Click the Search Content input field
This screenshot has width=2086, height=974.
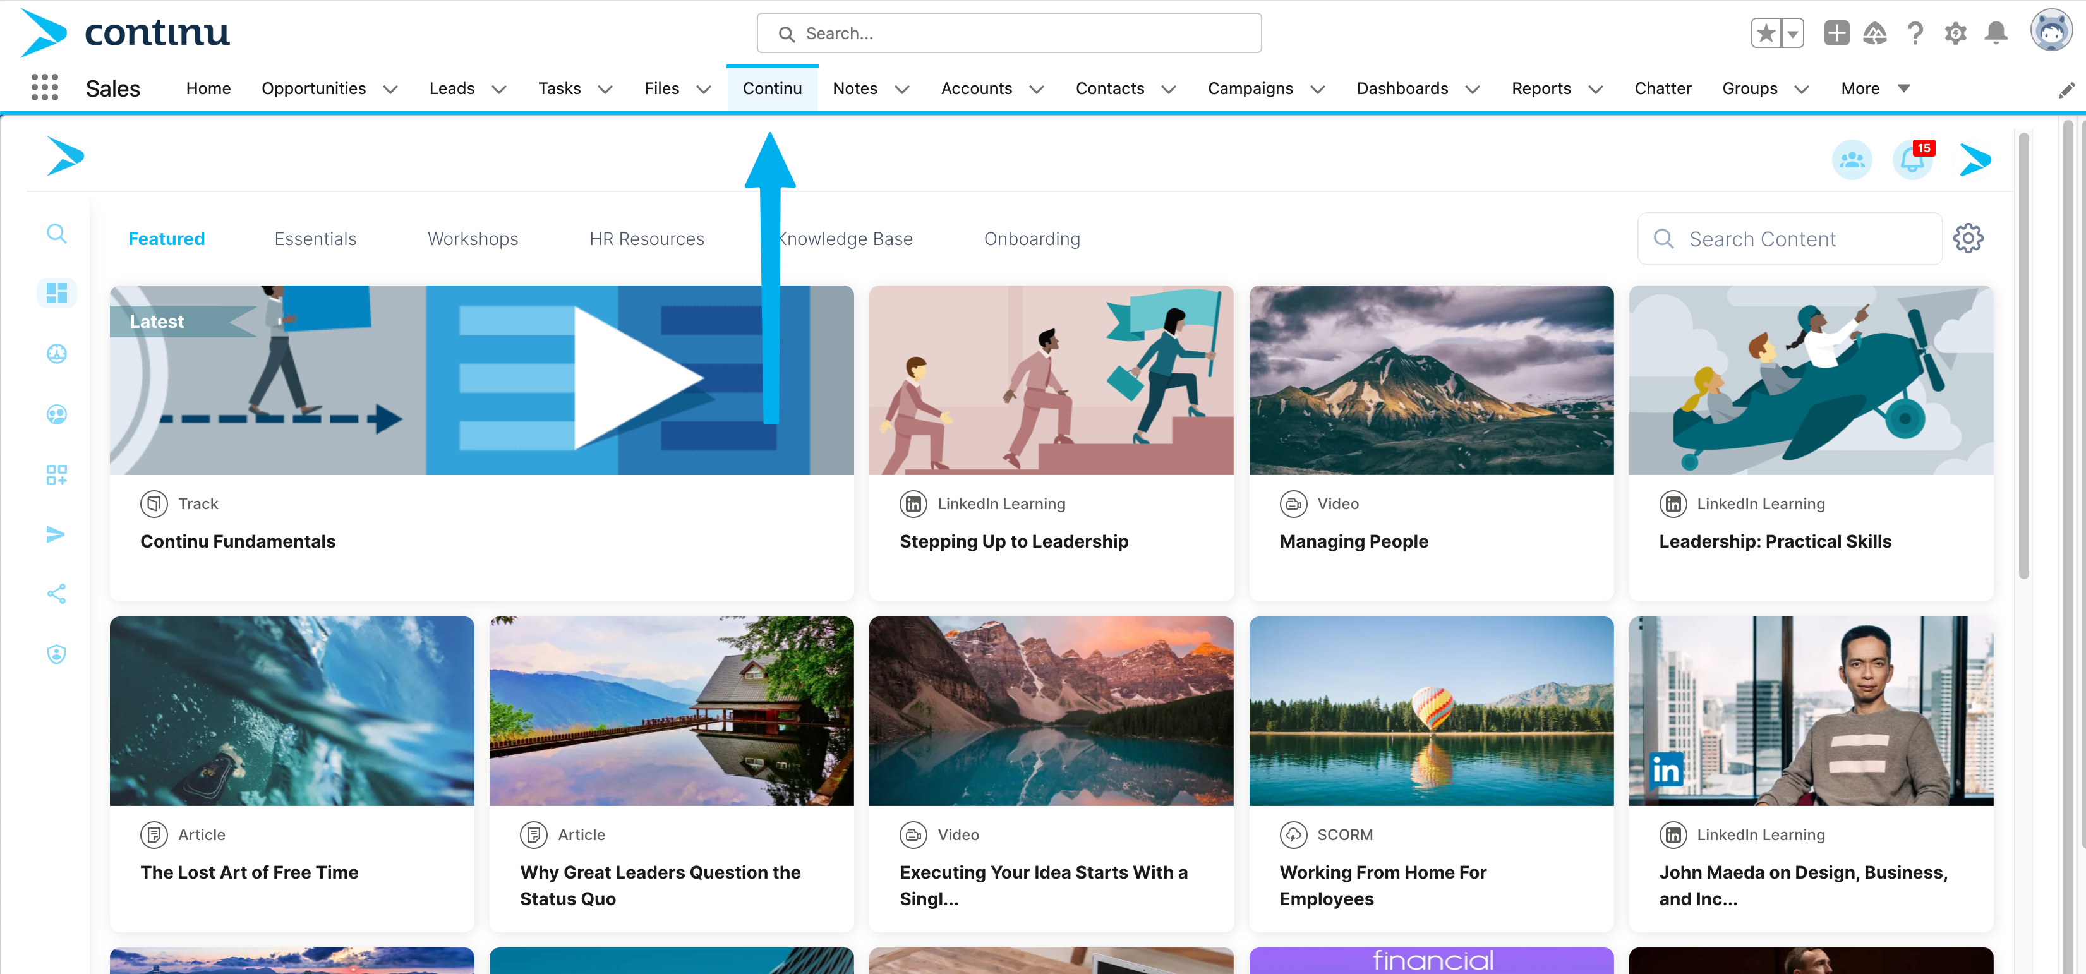point(1789,239)
